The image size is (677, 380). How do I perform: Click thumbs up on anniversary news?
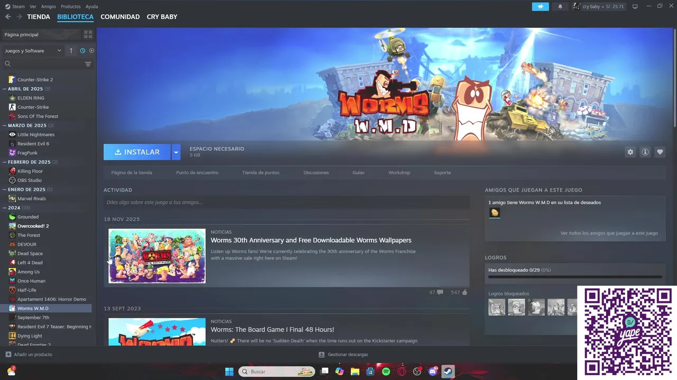tap(464, 292)
